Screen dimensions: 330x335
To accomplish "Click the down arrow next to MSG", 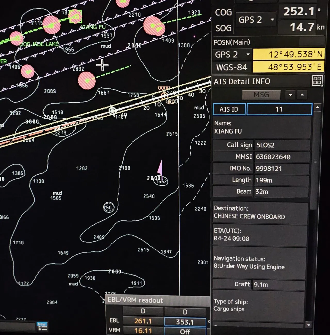I will pyautogui.click(x=291, y=95).
